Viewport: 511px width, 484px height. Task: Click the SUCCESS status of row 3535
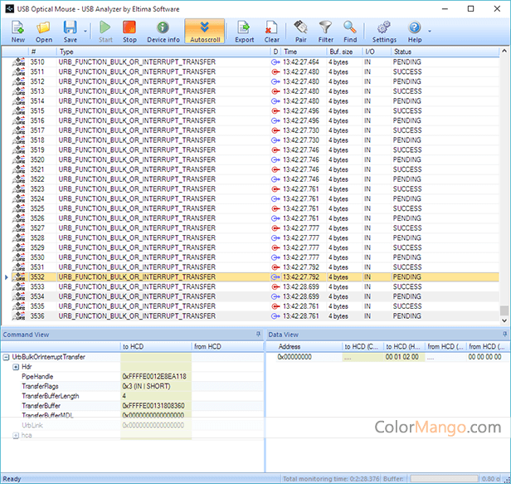click(407, 306)
